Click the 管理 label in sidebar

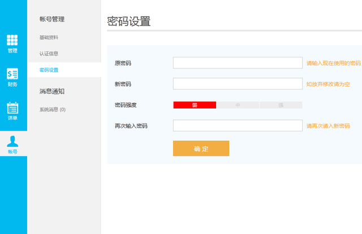pyautogui.click(x=12, y=51)
